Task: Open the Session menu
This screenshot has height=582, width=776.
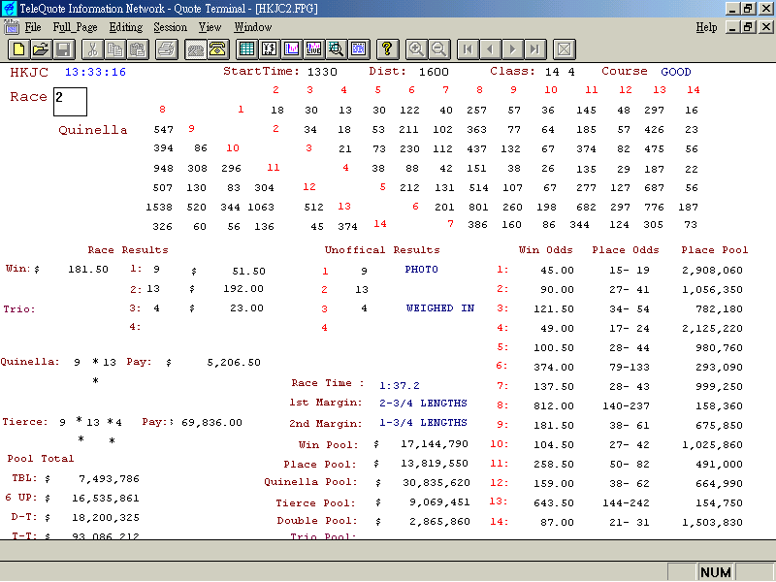Action: (x=171, y=27)
